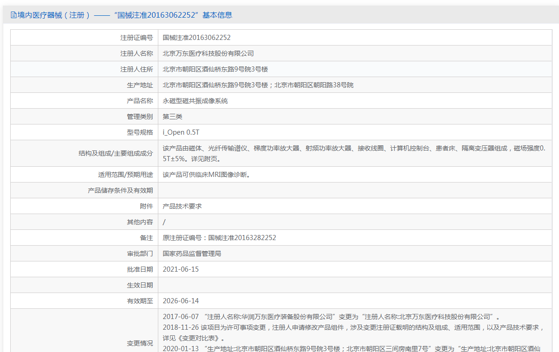Click the 2018-11-26 change record entry
Screen dimensions: 559x352
tap(353, 327)
